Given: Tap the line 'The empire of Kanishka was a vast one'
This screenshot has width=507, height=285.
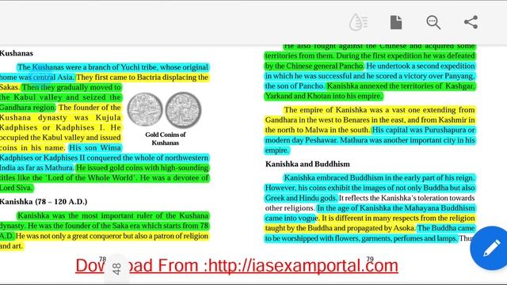Looking at the screenshot, I should coord(379,110).
